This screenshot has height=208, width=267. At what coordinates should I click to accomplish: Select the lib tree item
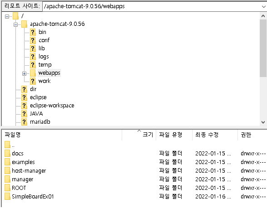pos(42,48)
